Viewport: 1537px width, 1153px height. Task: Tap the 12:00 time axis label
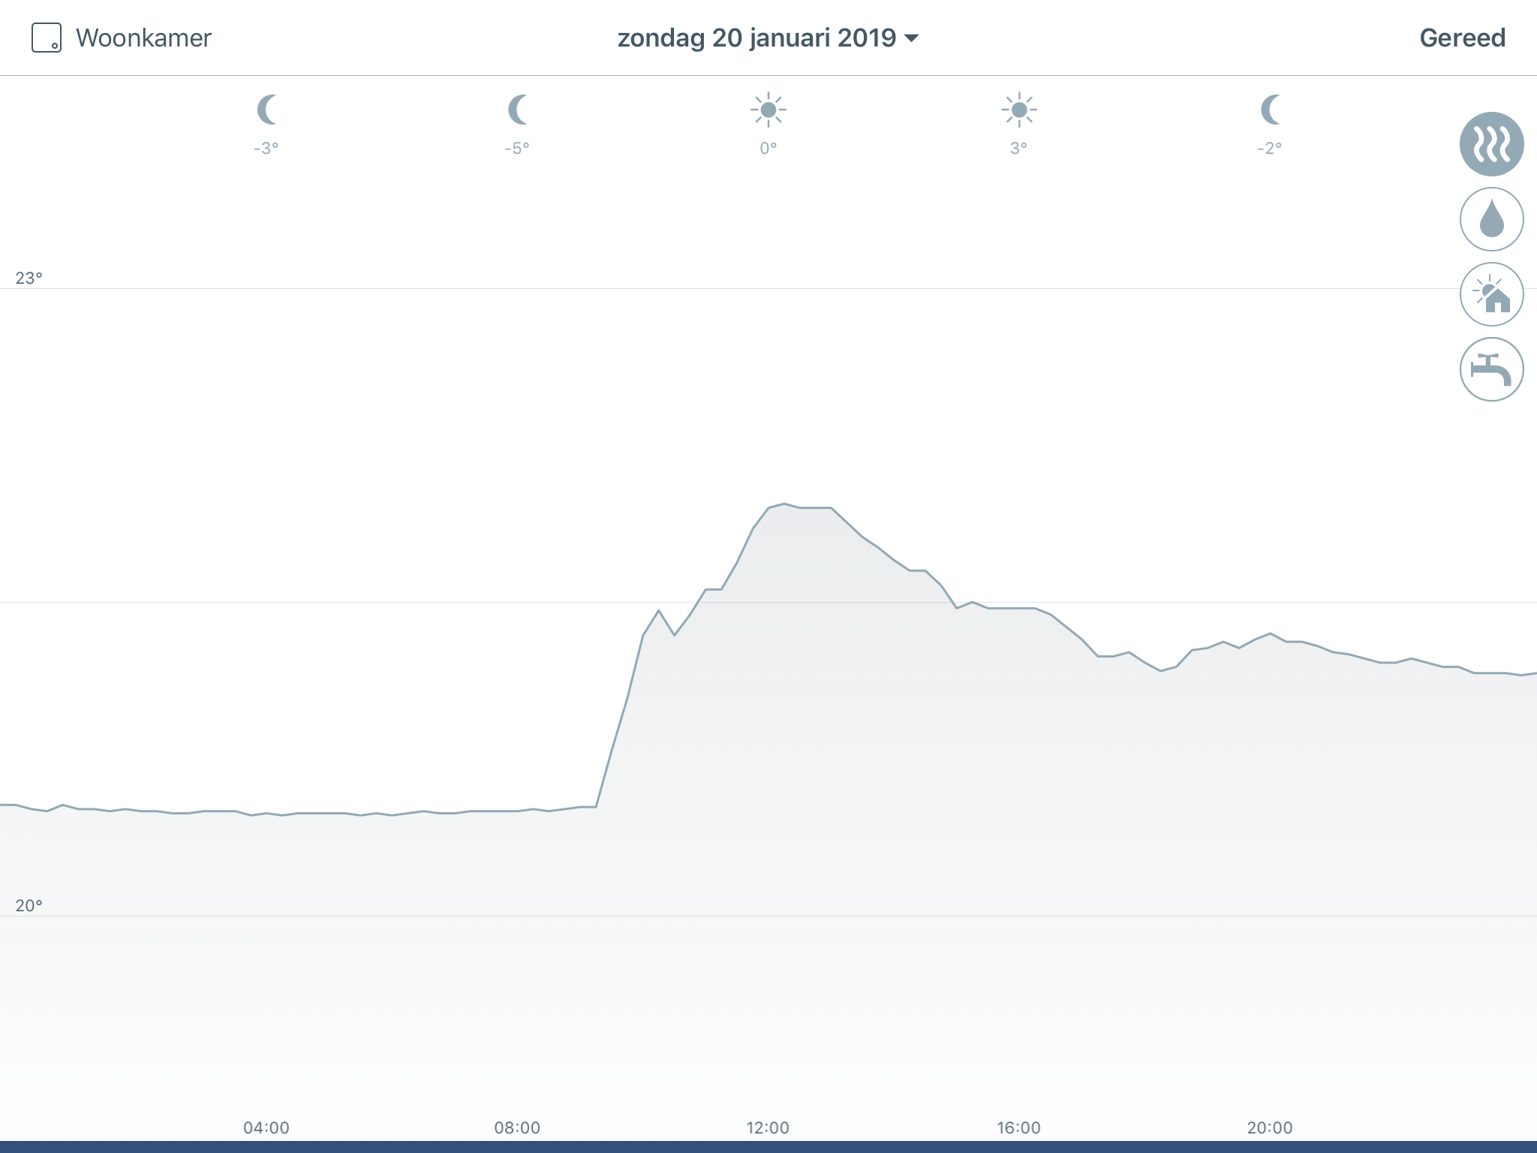pos(768,1127)
